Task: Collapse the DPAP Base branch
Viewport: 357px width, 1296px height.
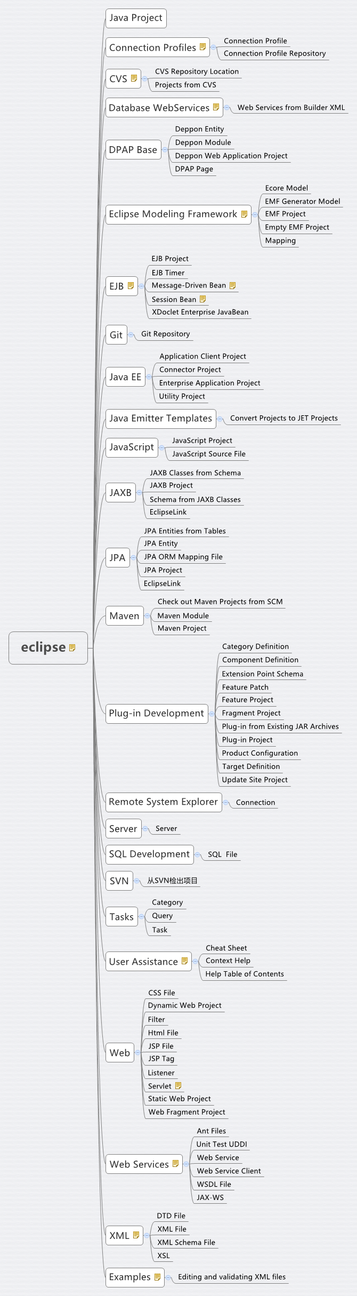Action: tap(165, 150)
